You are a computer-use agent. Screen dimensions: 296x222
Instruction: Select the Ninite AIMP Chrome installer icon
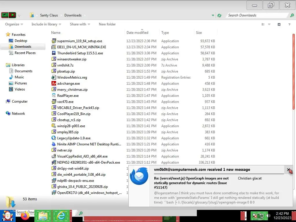(x=54, y=144)
